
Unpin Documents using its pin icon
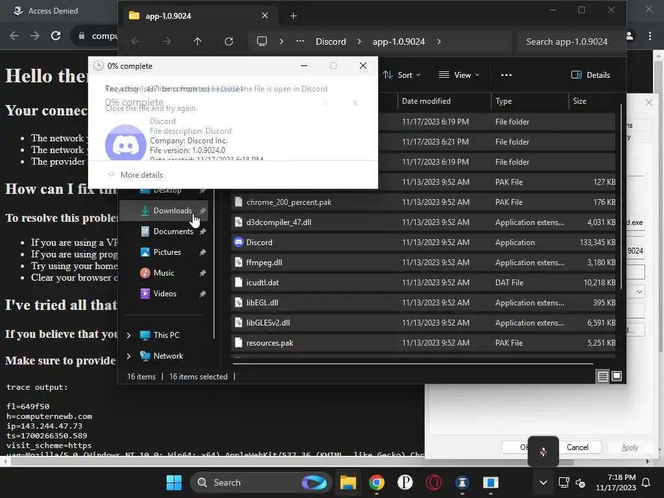(x=202, y=231)
